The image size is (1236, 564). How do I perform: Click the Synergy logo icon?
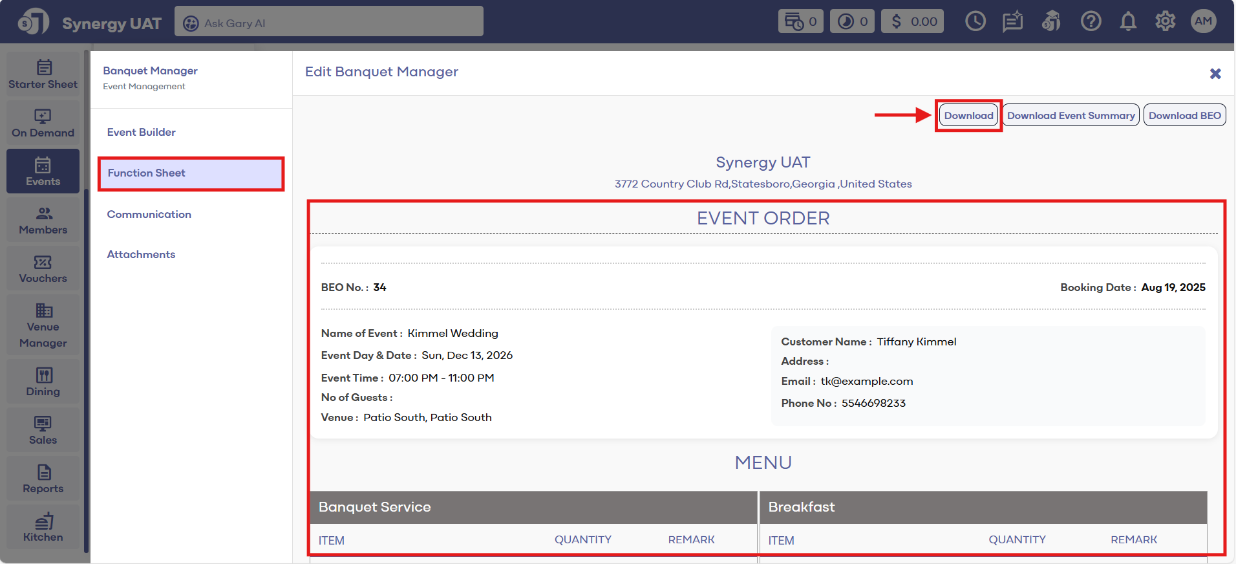[33, 22]
